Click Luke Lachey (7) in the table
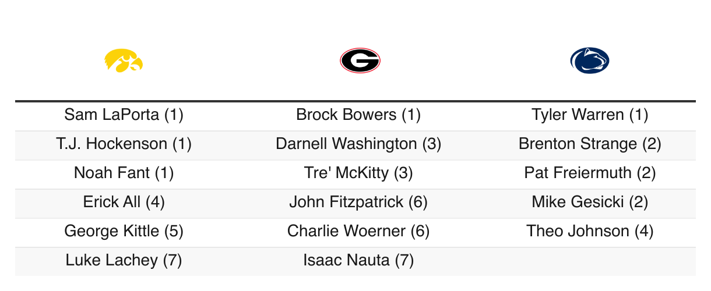The height and width of the screenshot is (291, 711). tap(124, 260)
